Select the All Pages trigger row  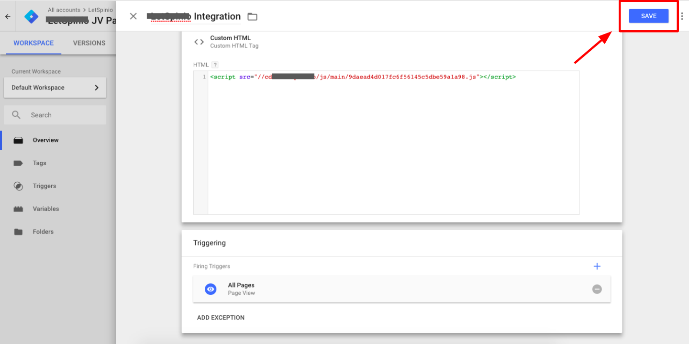click(402, 289)
